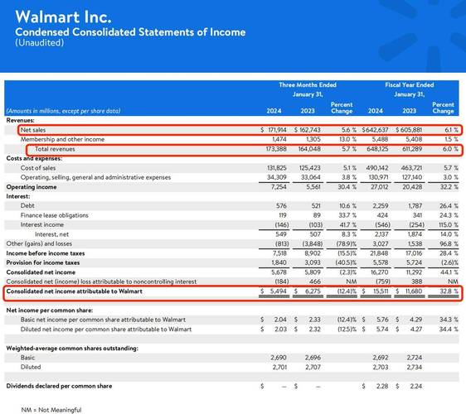This screenshot has width=466, height=414.
Task: Select the Walmart net income value 15,511
Action: pyautogui.click(x=381, y=291)
